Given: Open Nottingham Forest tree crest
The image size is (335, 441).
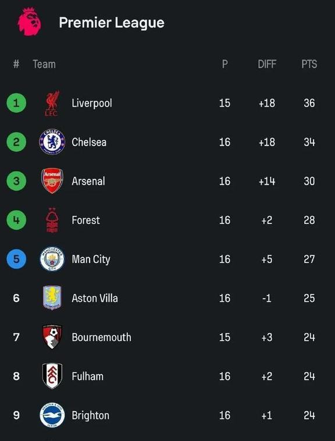Looking at the screenshot, I should coord(52,220).
